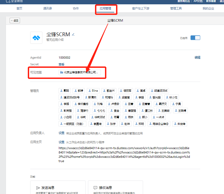Click 设置 next to 应用负责人
Image resolution: width=224 pixels, height=194 pixels.
pos(62,133)
